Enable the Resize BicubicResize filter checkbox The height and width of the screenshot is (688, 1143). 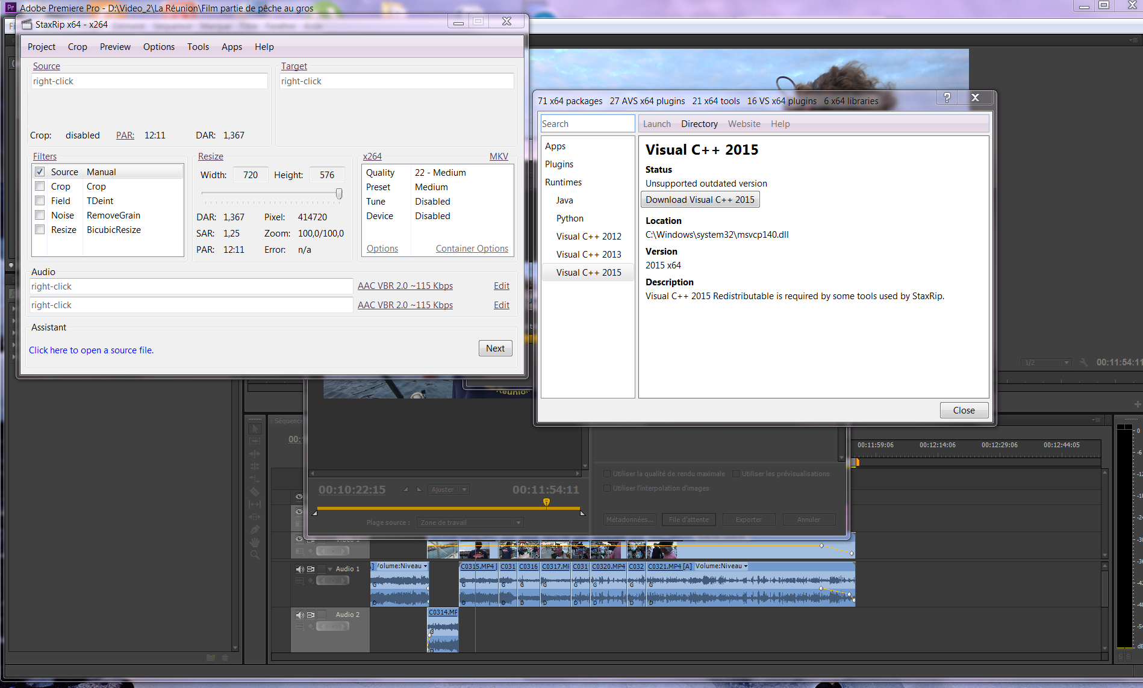[x=40, y=230]
